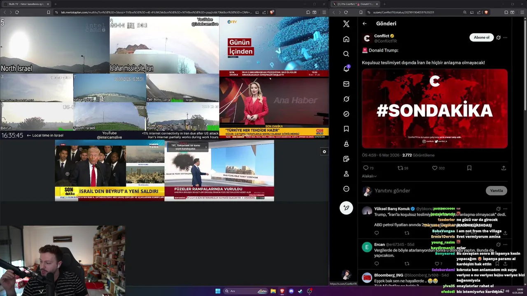This screenshot has width=527, height=296.
Task: Open Grok icon in X sidebar
Action: click(346, 99)
